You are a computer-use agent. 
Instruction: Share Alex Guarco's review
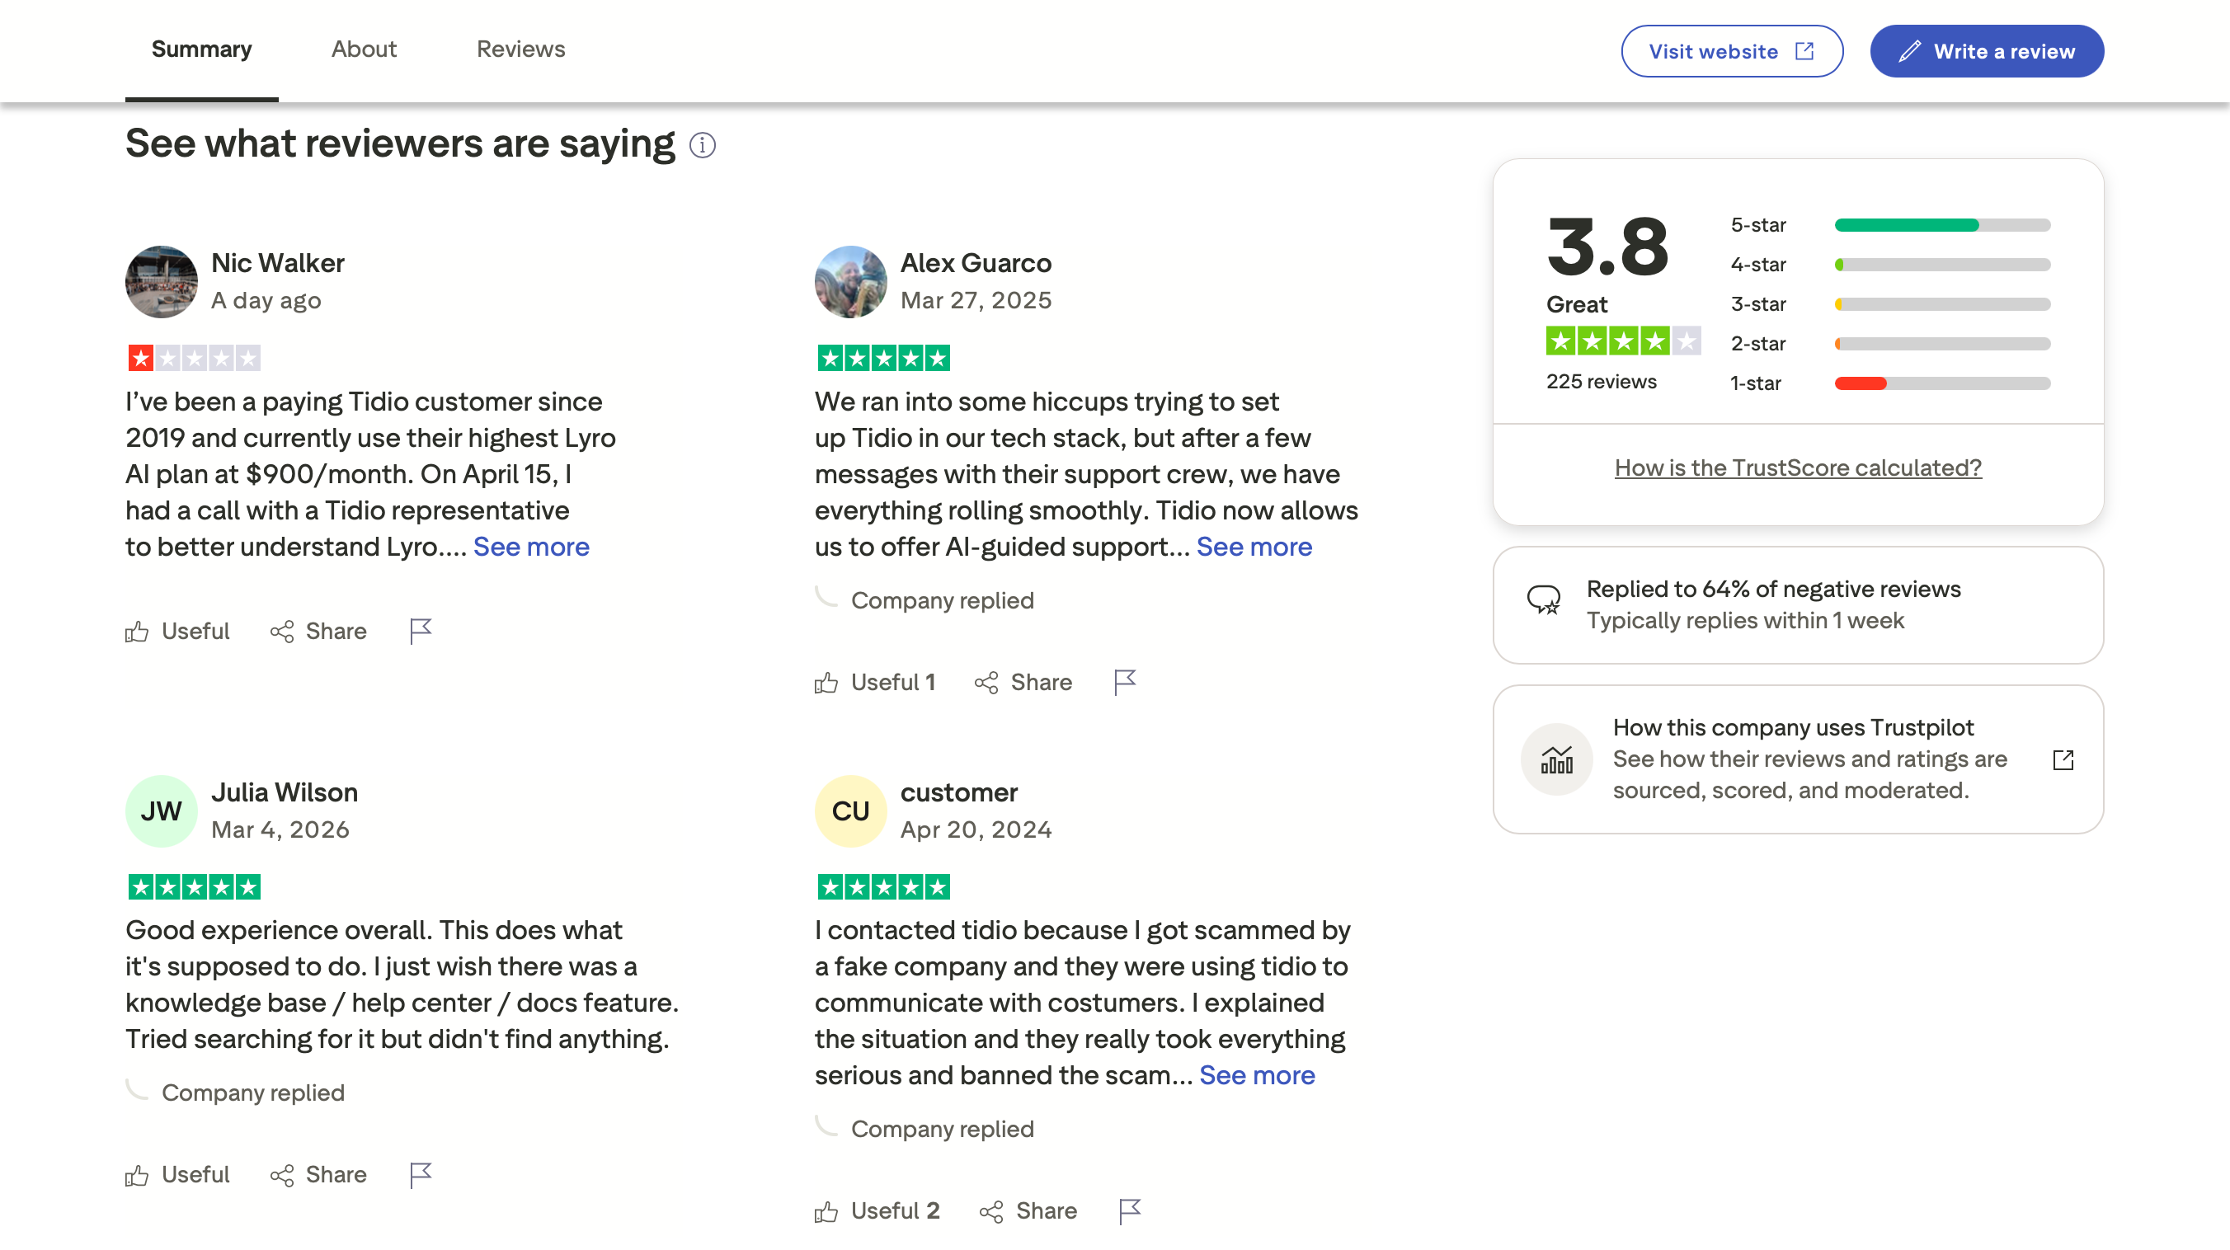[x=1023, y=682]
